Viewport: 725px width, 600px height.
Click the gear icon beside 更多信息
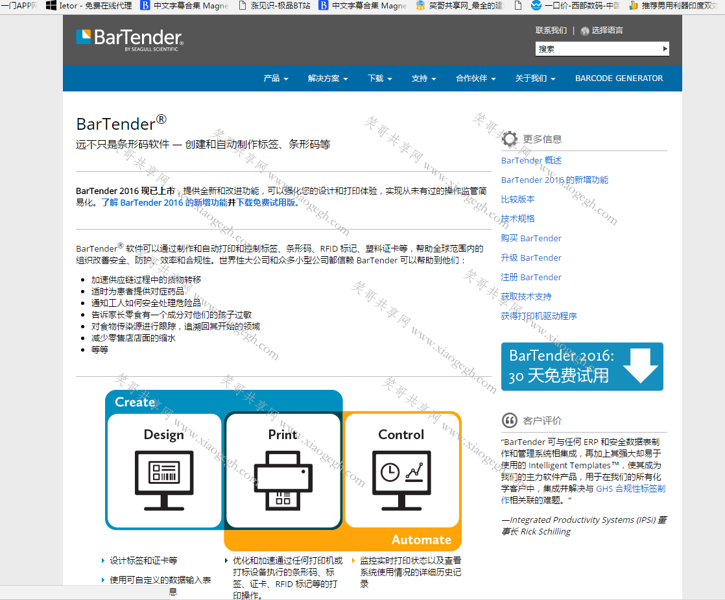click(510, 139)
